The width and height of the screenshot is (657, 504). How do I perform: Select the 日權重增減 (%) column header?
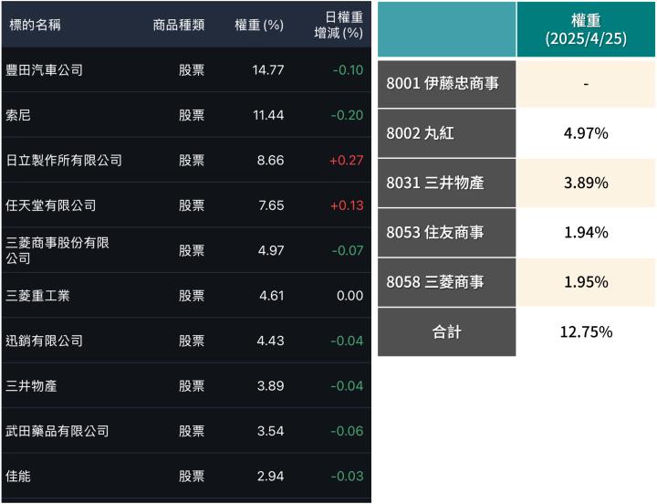[343, 25]
